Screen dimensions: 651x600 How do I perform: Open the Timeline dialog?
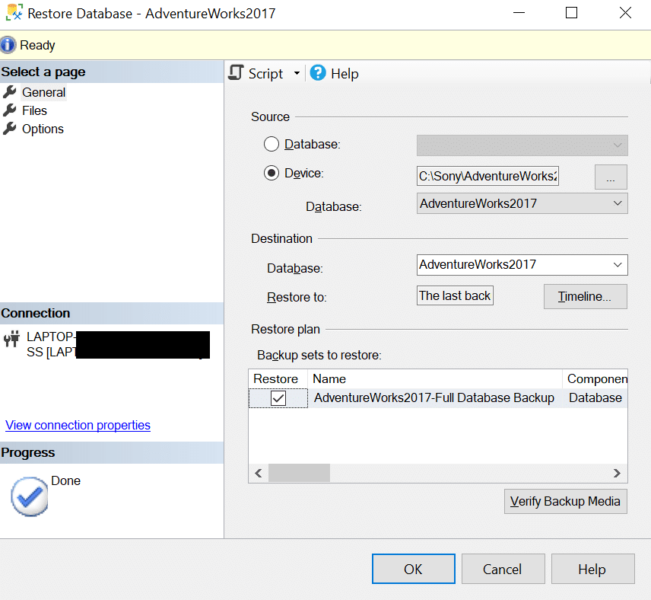pyautogui.click(x=585, y=296)
